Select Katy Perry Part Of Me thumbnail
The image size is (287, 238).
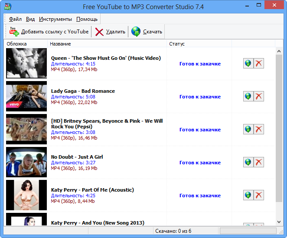(x=26, y=195)
